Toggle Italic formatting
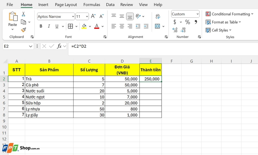258x155 pixels. (49, 26)
